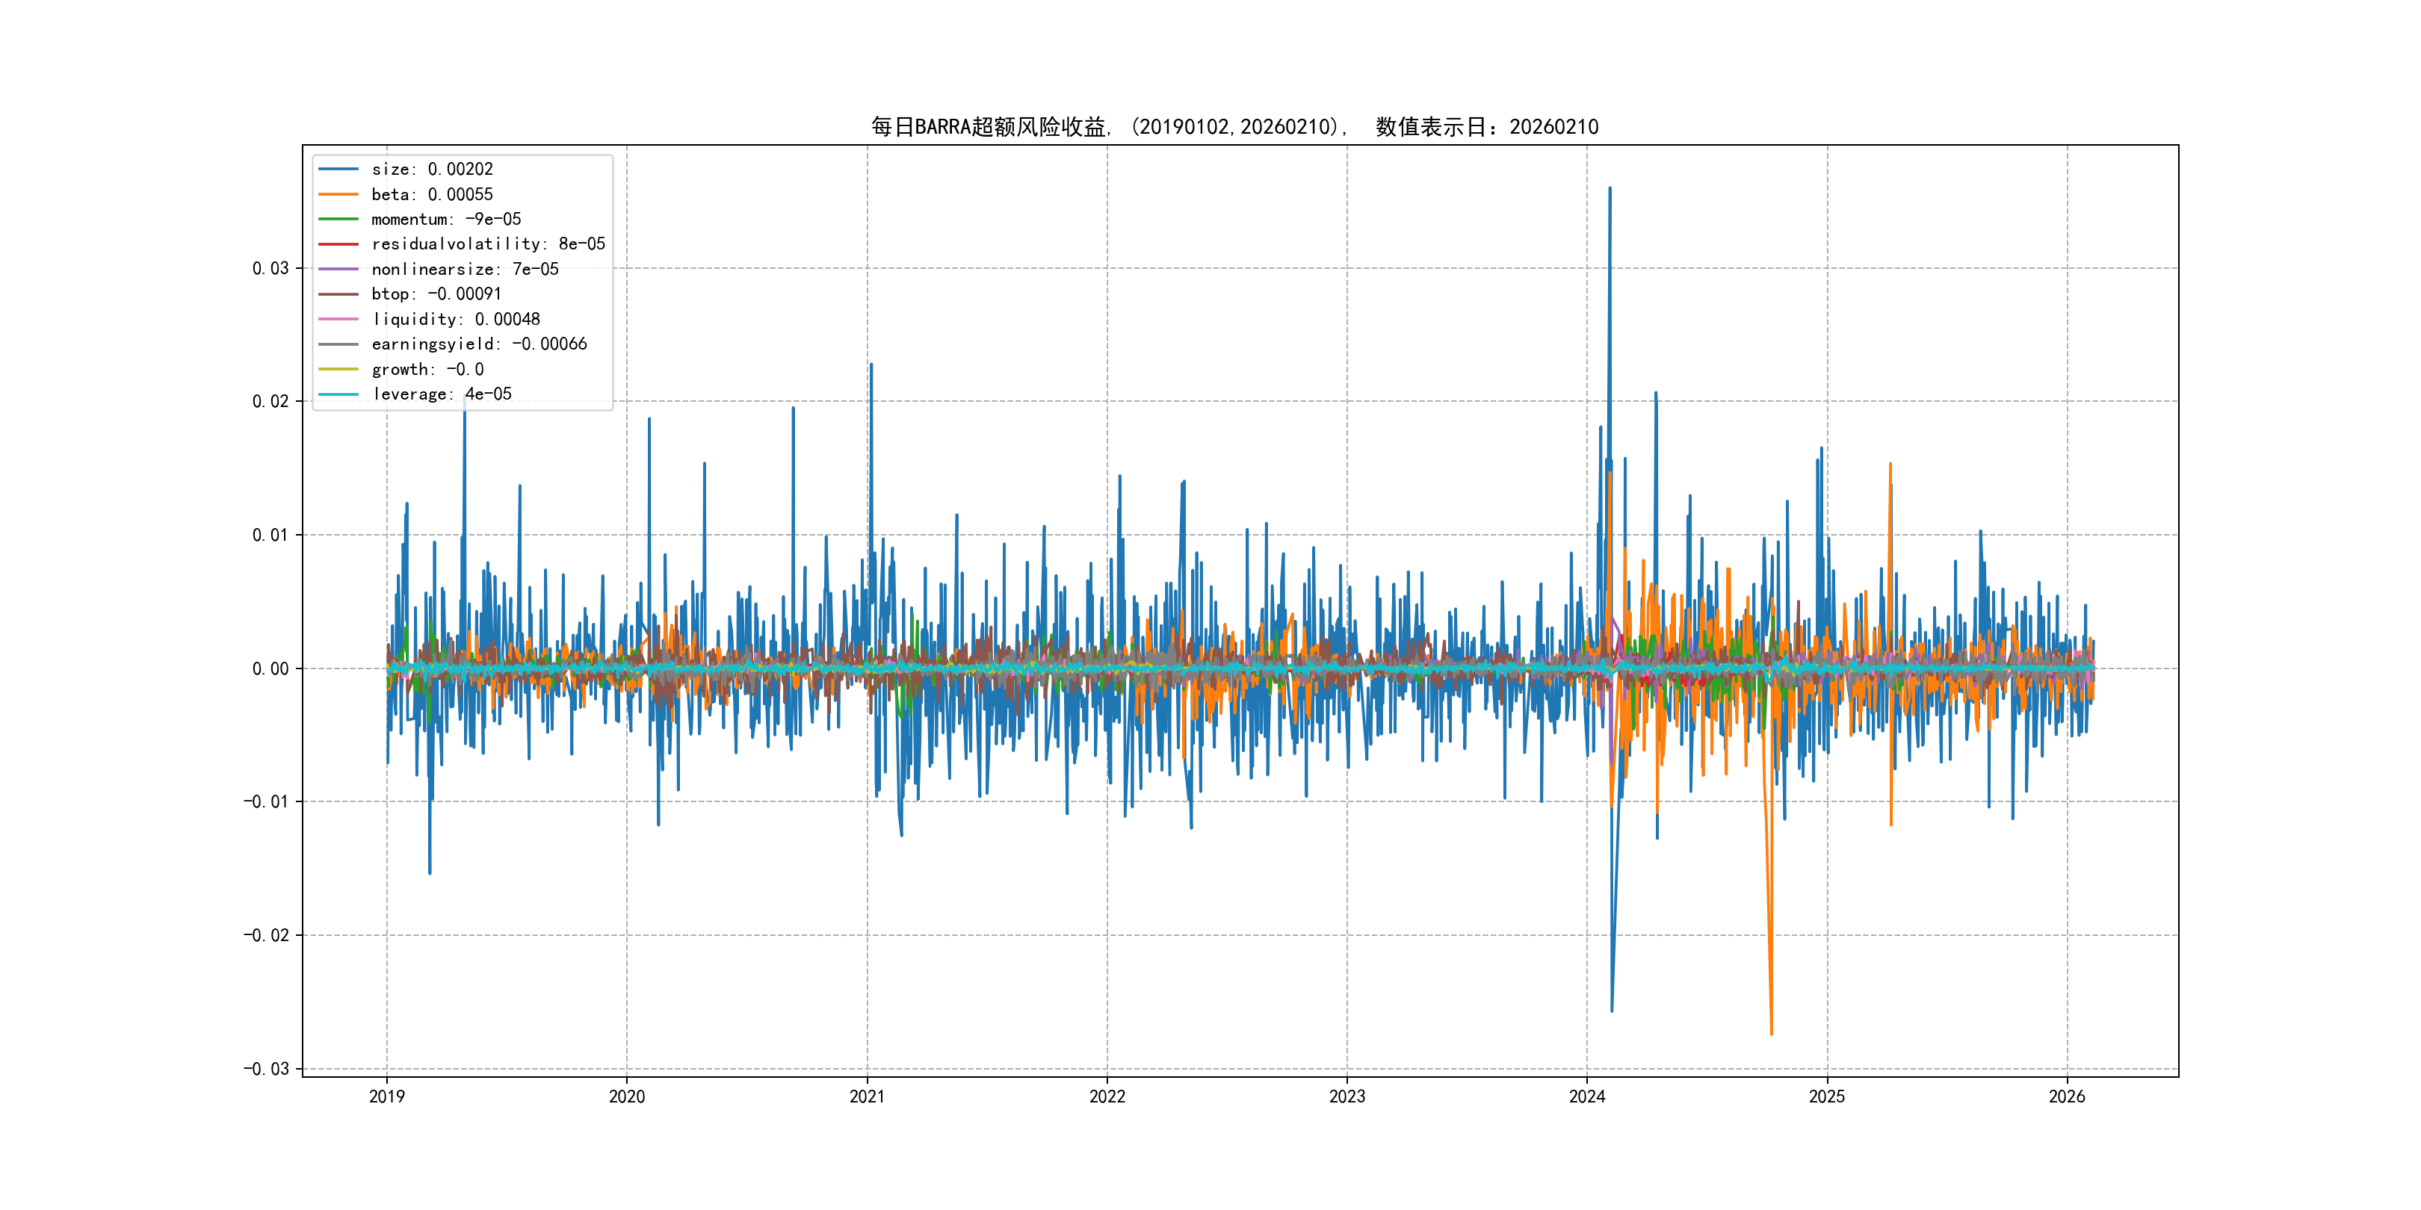Click the blue size legend line swatch
2421x1210 pixels.
[x=338, y=169]
